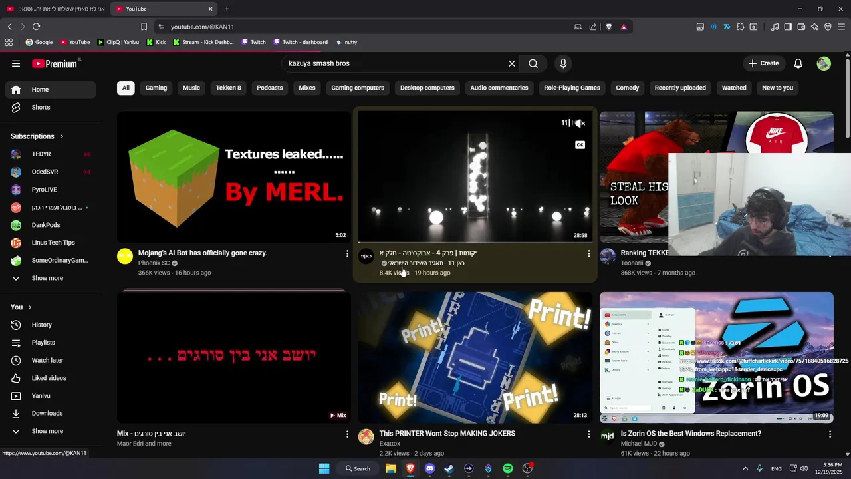Open Shorts in sidebar

(51, 107)
